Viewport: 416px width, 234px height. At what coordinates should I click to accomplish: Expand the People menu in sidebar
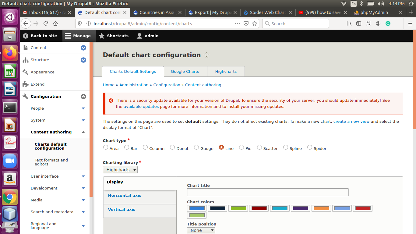(x=83, y=108)
